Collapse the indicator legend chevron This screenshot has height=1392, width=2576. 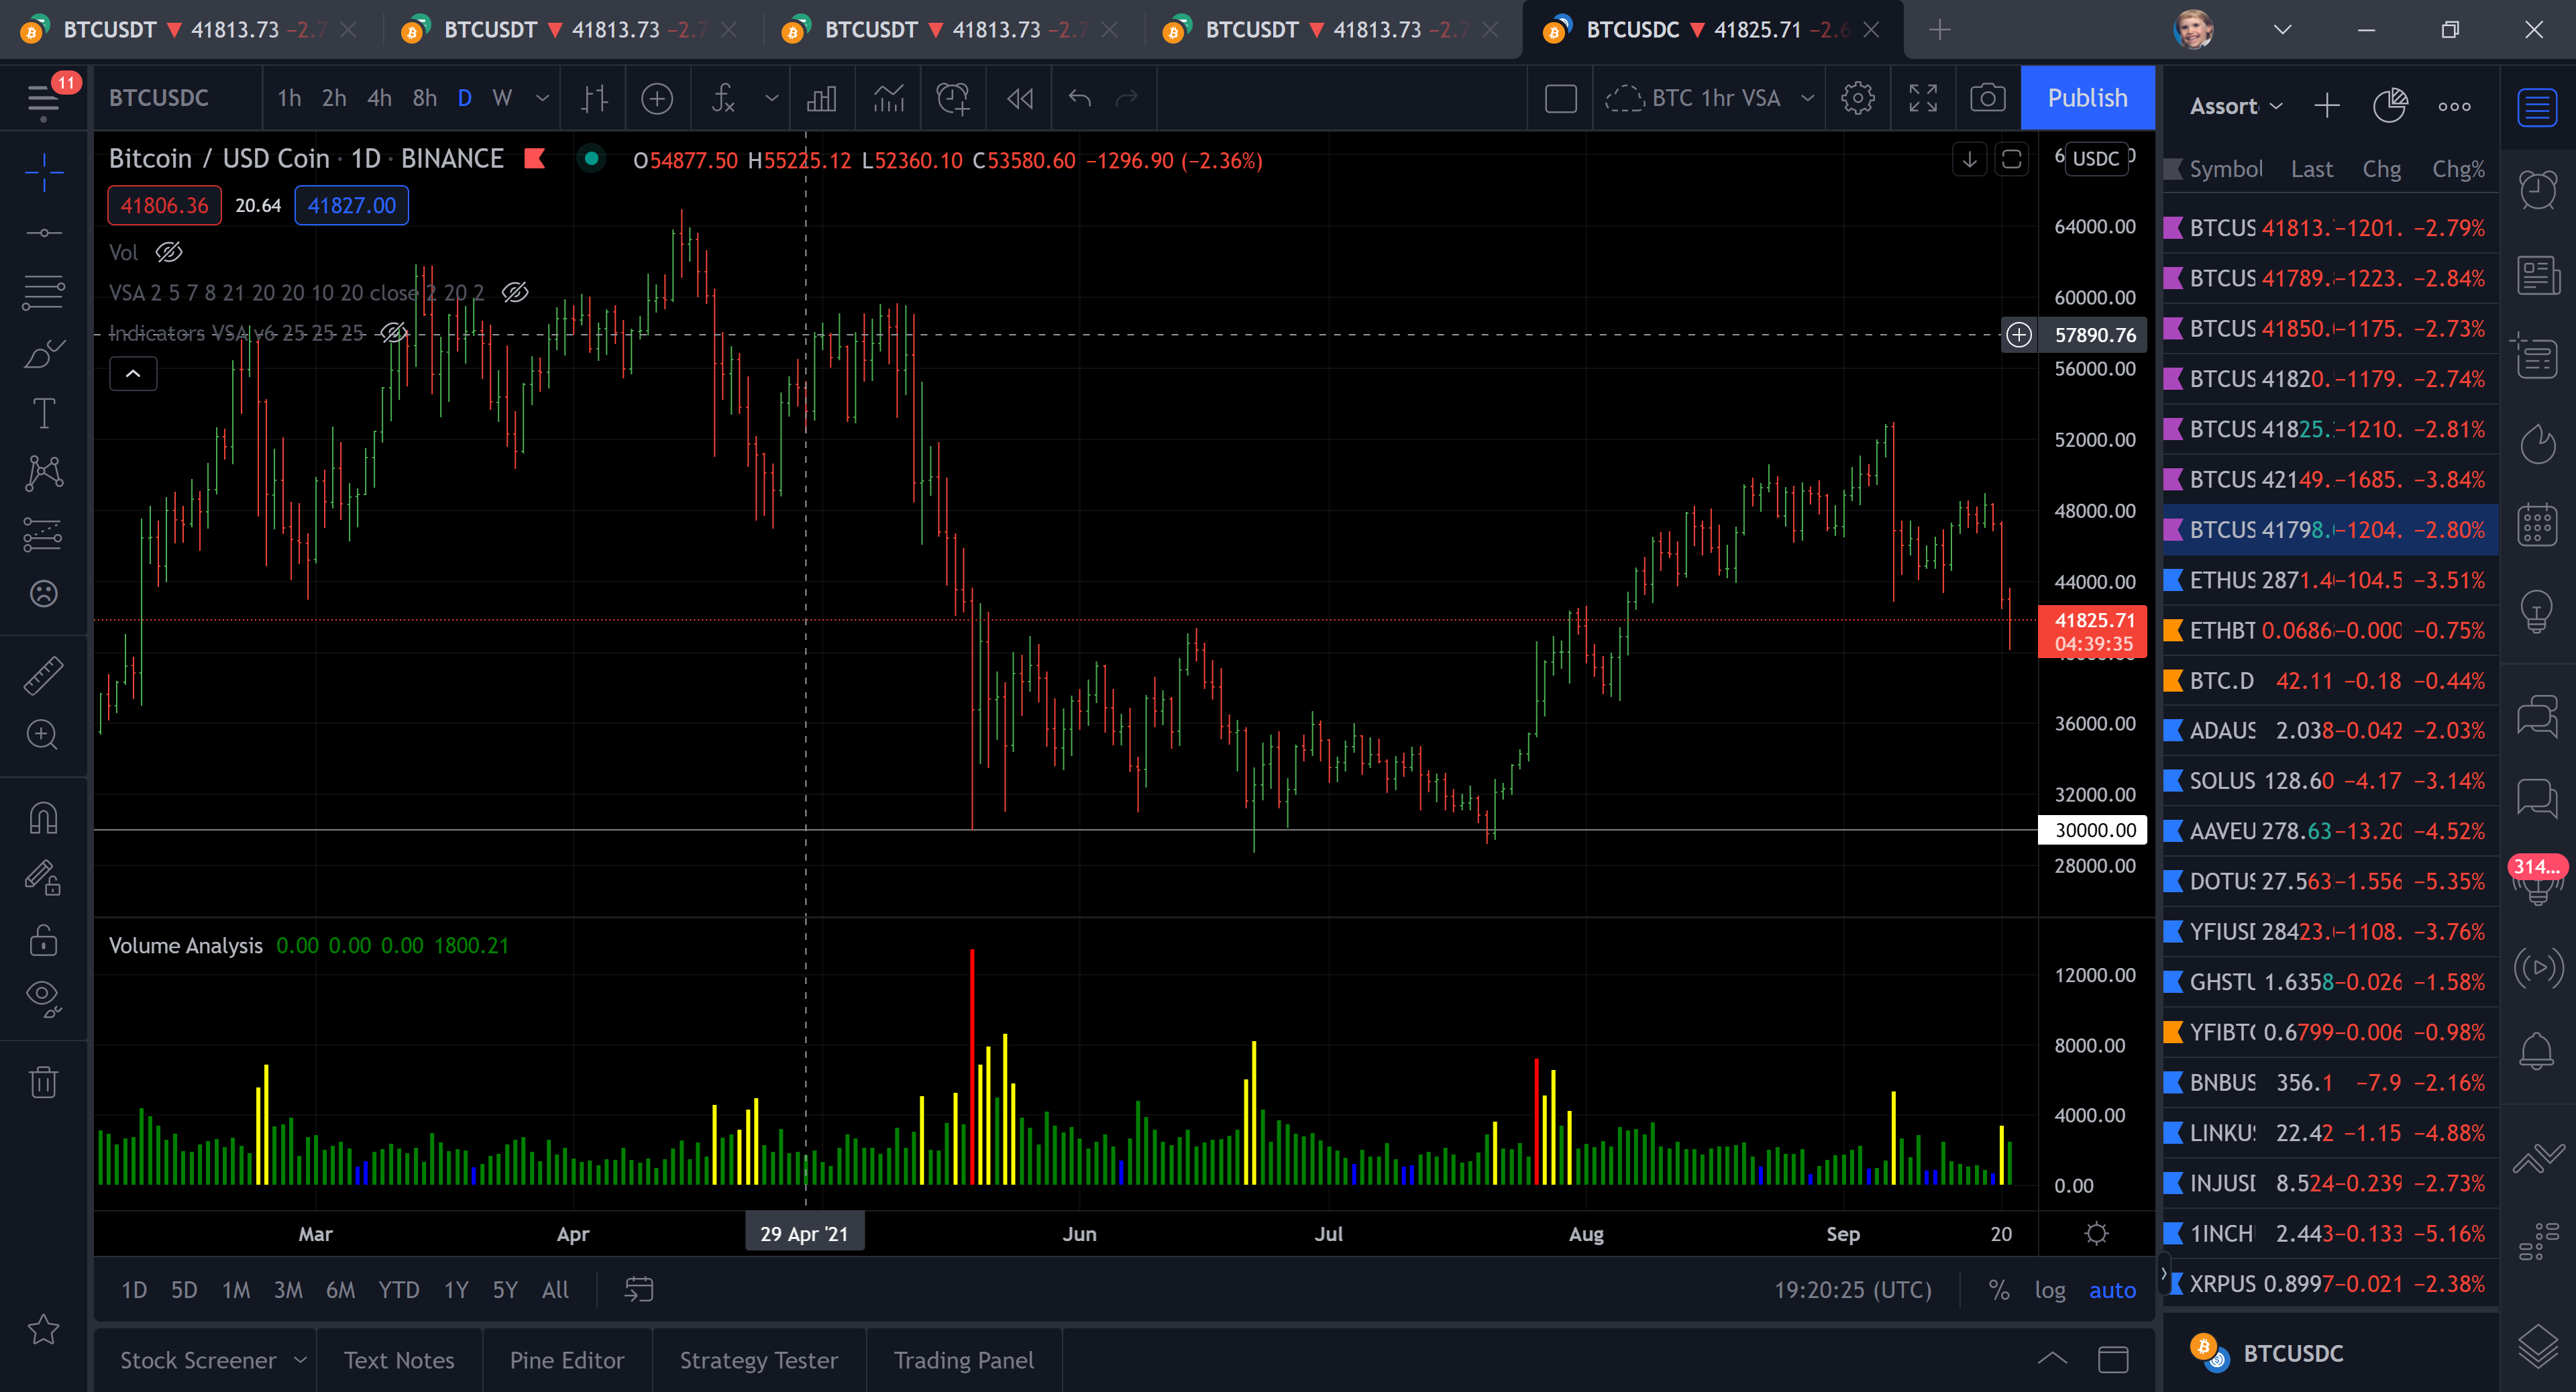point(133,374)
